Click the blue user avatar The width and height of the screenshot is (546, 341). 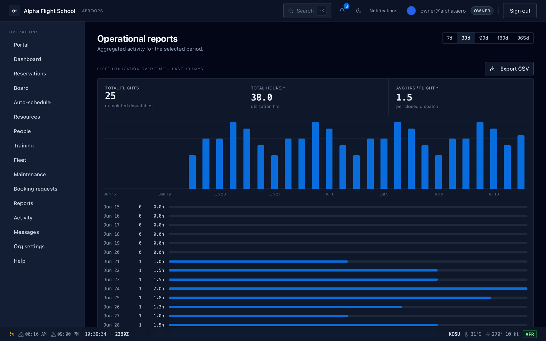(411, 11)
